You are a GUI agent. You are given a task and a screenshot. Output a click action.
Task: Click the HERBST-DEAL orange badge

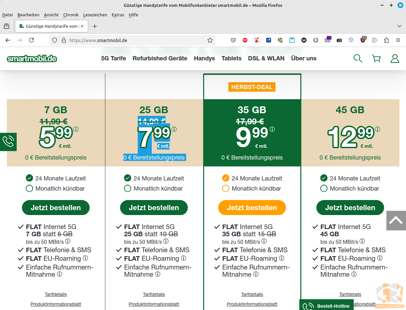coord(252,87)
